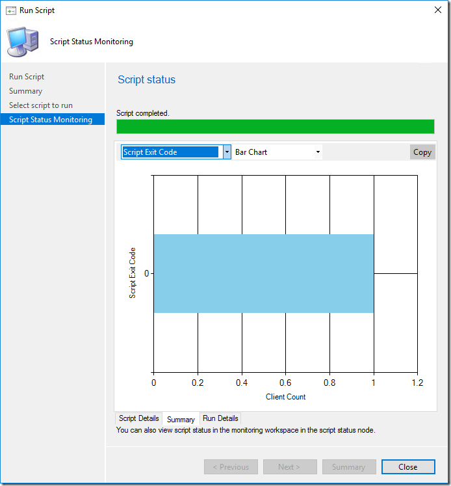Go to the Summary step in sidebar

click(x=25, y=91)
